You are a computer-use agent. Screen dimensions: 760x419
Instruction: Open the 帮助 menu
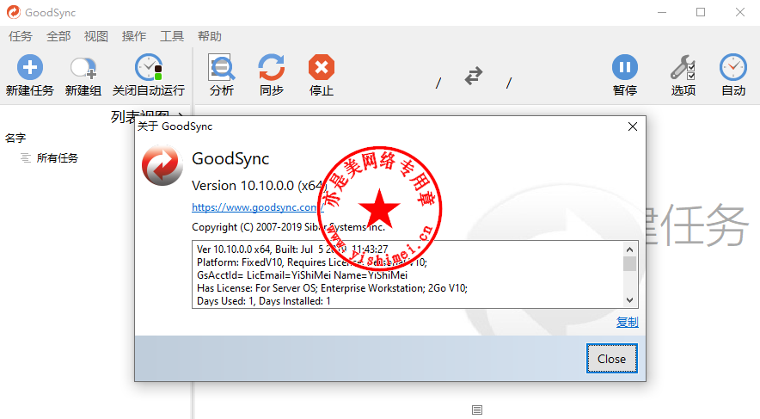210,36
